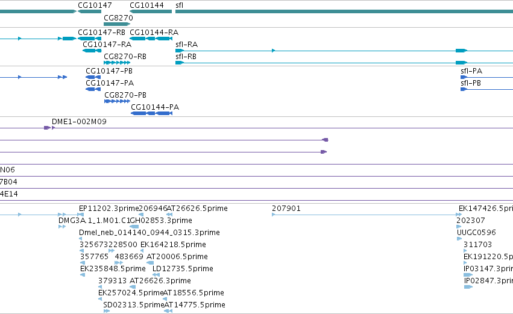The width and height of the screenshot is (513, 314).
Task: Click the 483669 EST label
Action: pyautogui.click(x=129, y=257)
